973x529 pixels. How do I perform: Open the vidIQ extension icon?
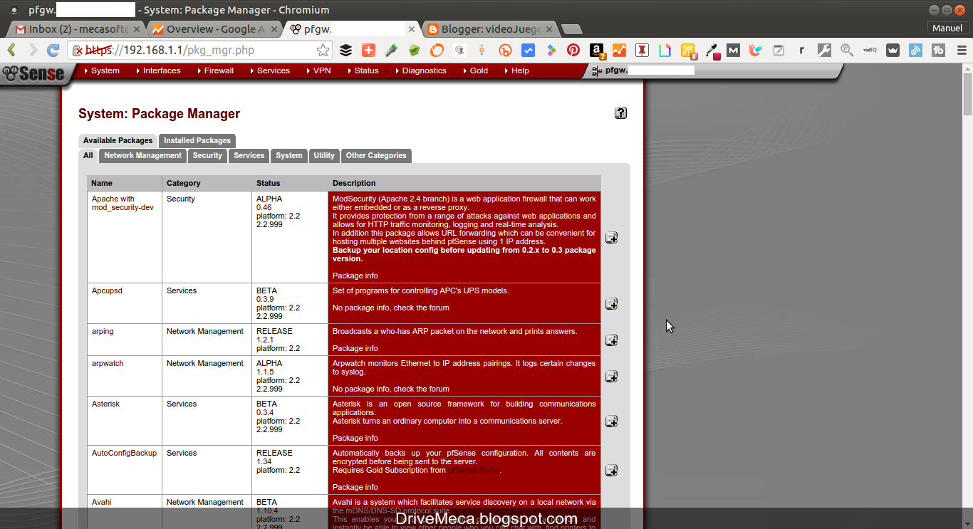870,51
